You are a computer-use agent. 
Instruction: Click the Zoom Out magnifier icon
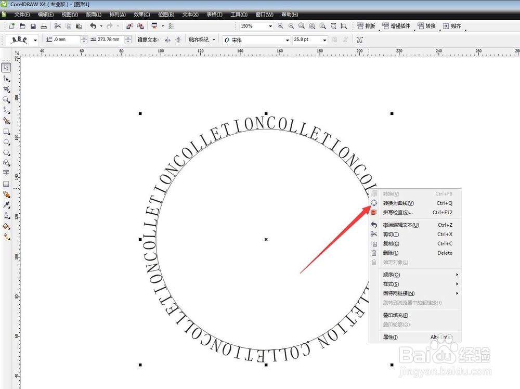click(291, 26)
